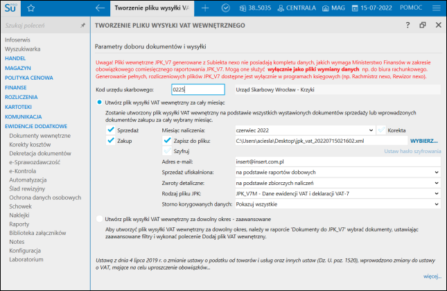Open the ROZLICZENIA menu section
This screenshot has height=291, width=447.
click(21, 97)
